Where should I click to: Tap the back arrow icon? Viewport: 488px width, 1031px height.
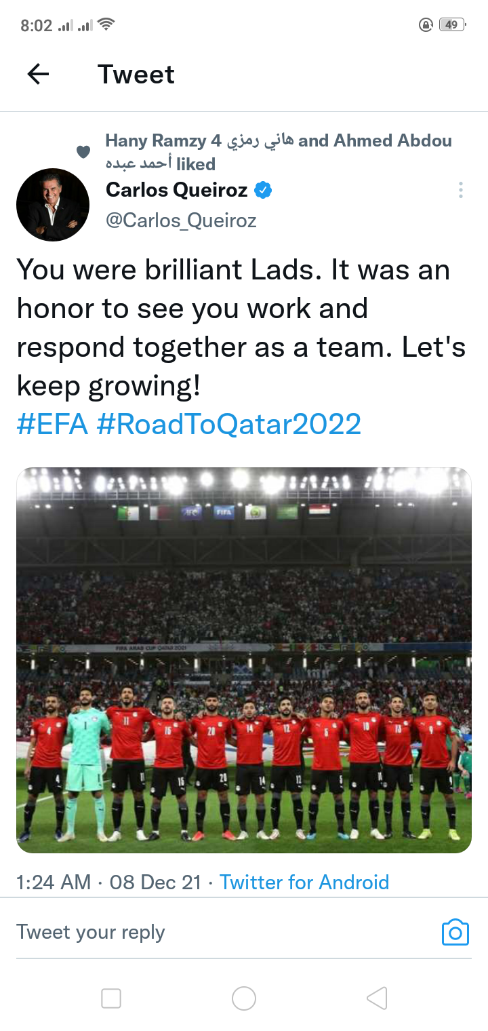click(39, 74)
